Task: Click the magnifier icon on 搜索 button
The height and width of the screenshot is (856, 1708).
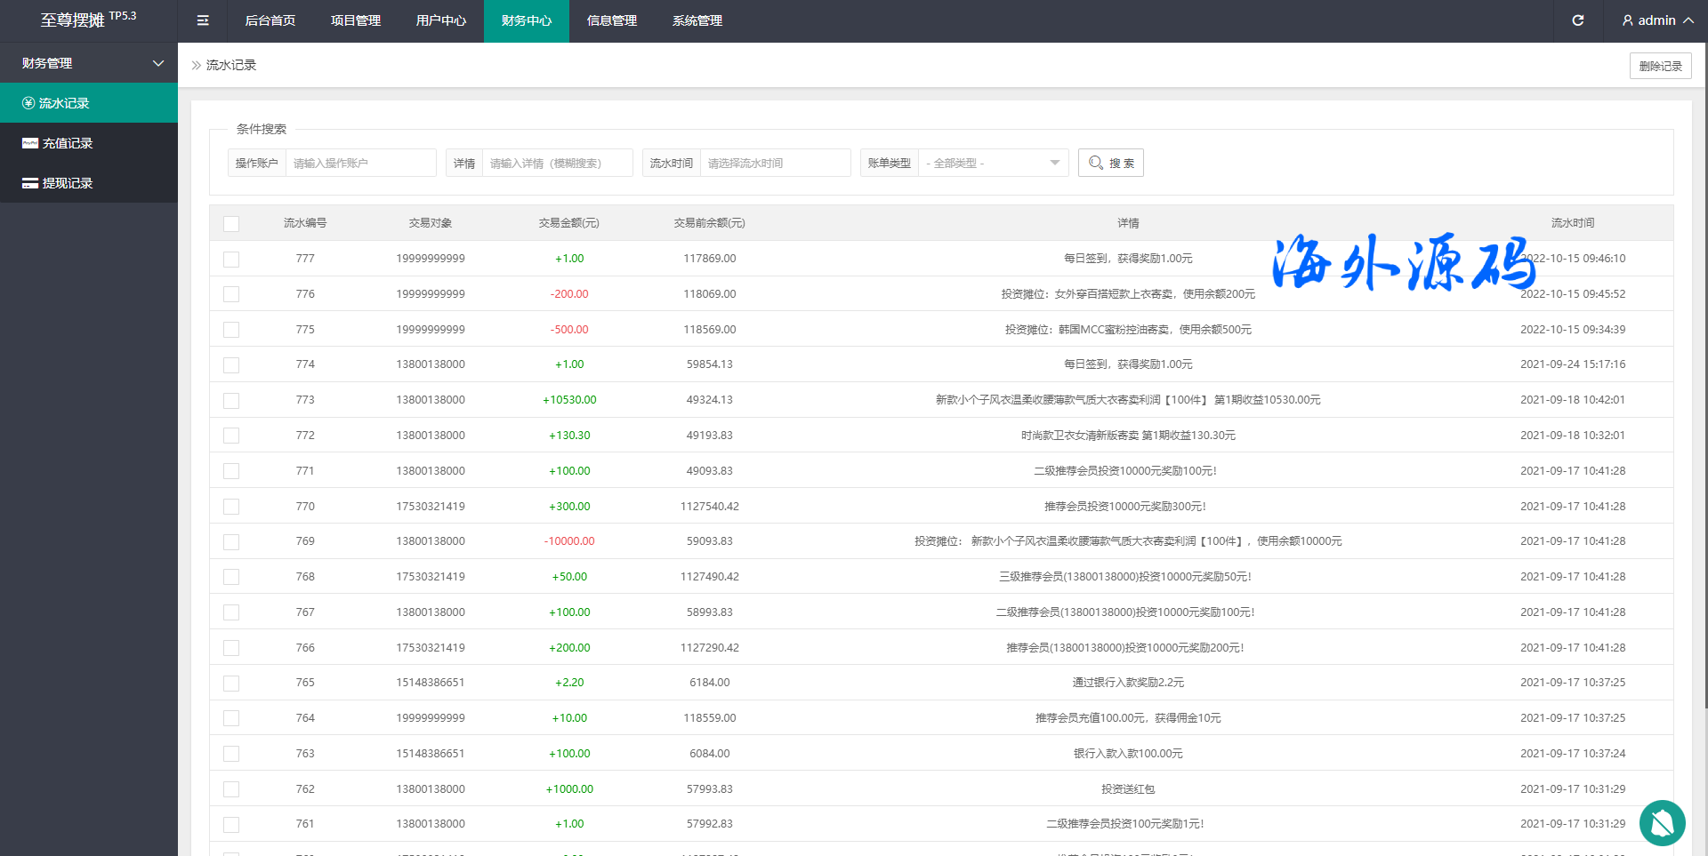Action: 1096,163
